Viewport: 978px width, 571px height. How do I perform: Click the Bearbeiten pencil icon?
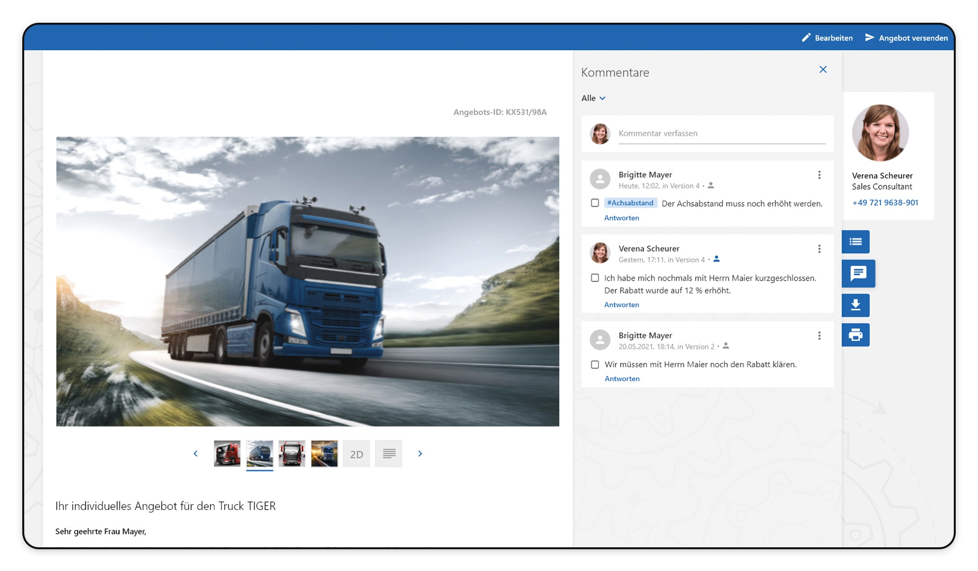[x=806, y=37]
